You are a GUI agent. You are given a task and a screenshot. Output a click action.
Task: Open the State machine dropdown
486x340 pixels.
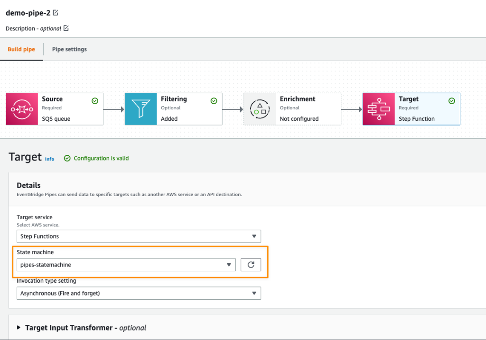[126, 265]
